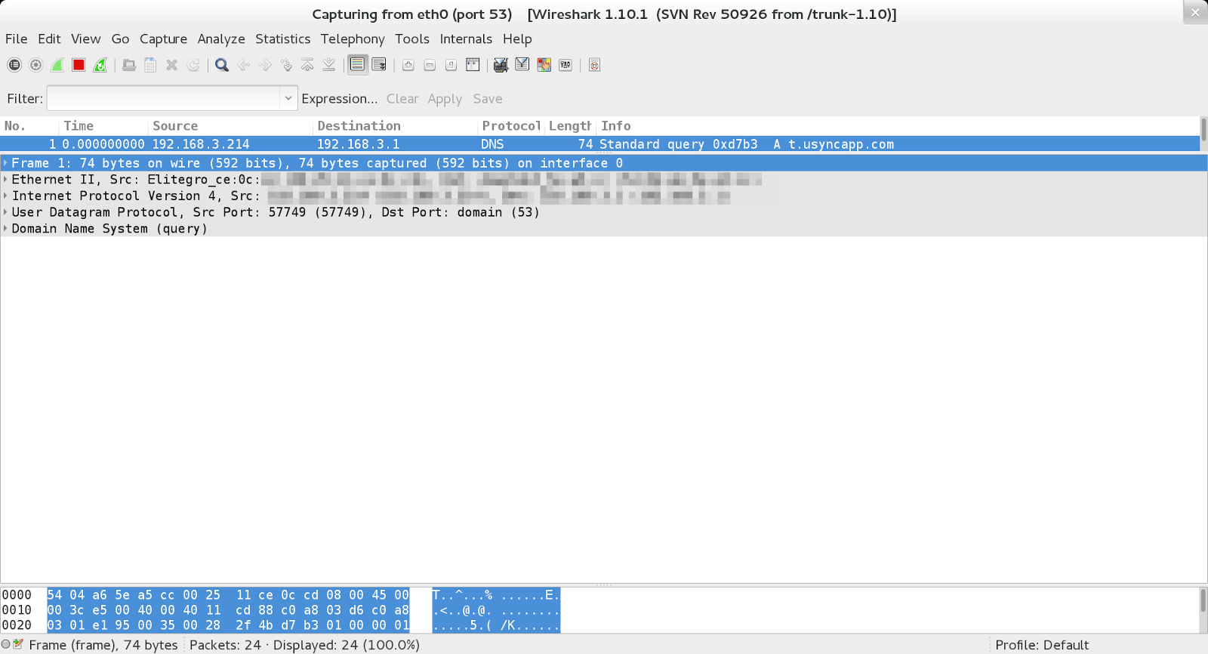
Task: Open the capture interfaces list icon
Action: [x=14, y=65]
